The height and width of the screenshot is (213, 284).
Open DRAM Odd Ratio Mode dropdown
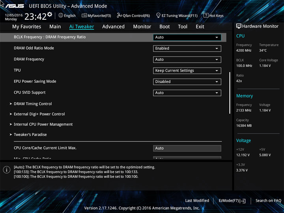pos(187,49)
